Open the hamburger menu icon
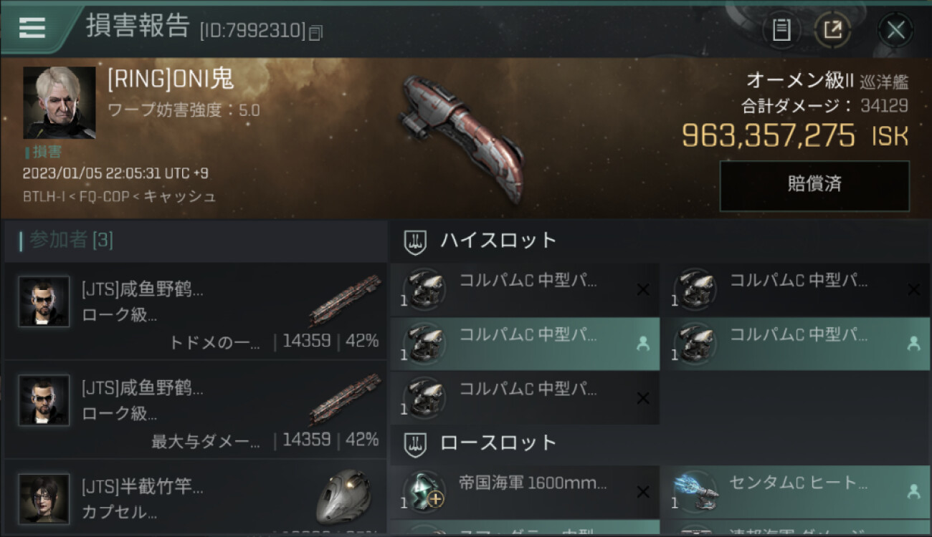The image size is (932, 537). pos(32,27)
